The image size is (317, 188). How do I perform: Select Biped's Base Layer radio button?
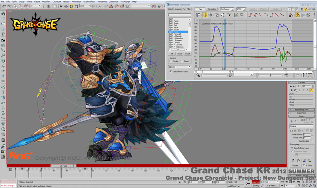[x=292, y=148]
